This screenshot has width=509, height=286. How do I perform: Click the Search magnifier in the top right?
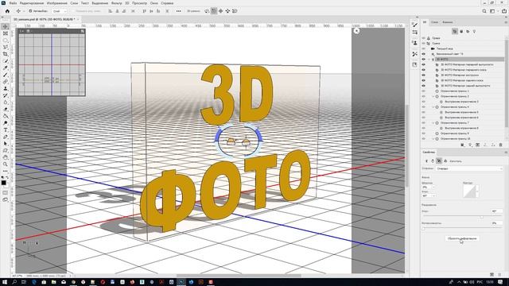point(484,11)
